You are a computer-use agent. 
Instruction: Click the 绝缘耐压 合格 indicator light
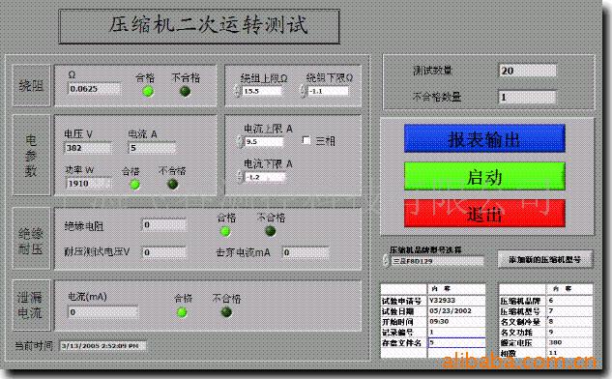[x=225, y=231]
